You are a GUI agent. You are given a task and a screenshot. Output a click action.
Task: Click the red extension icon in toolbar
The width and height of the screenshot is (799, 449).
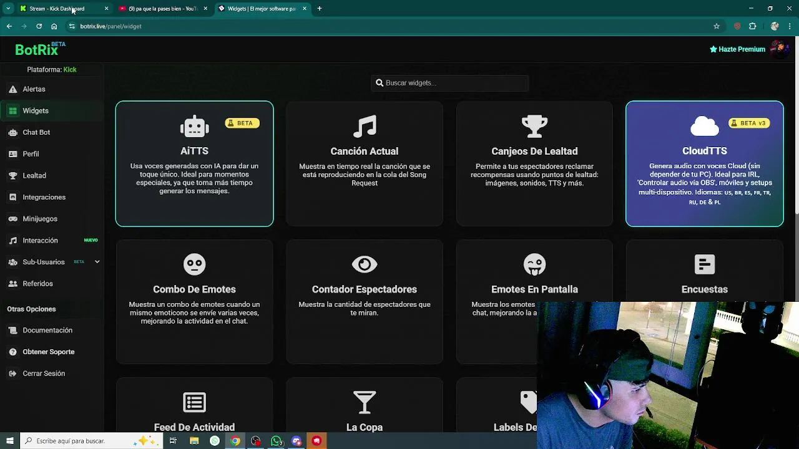coord(737,26)
